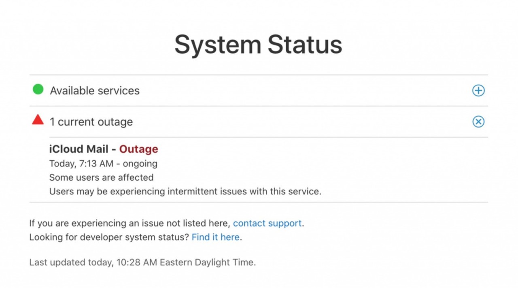This screenshot has width=518, height=288.
Task: Open the "contact support" link
Action: pos(267,223)
